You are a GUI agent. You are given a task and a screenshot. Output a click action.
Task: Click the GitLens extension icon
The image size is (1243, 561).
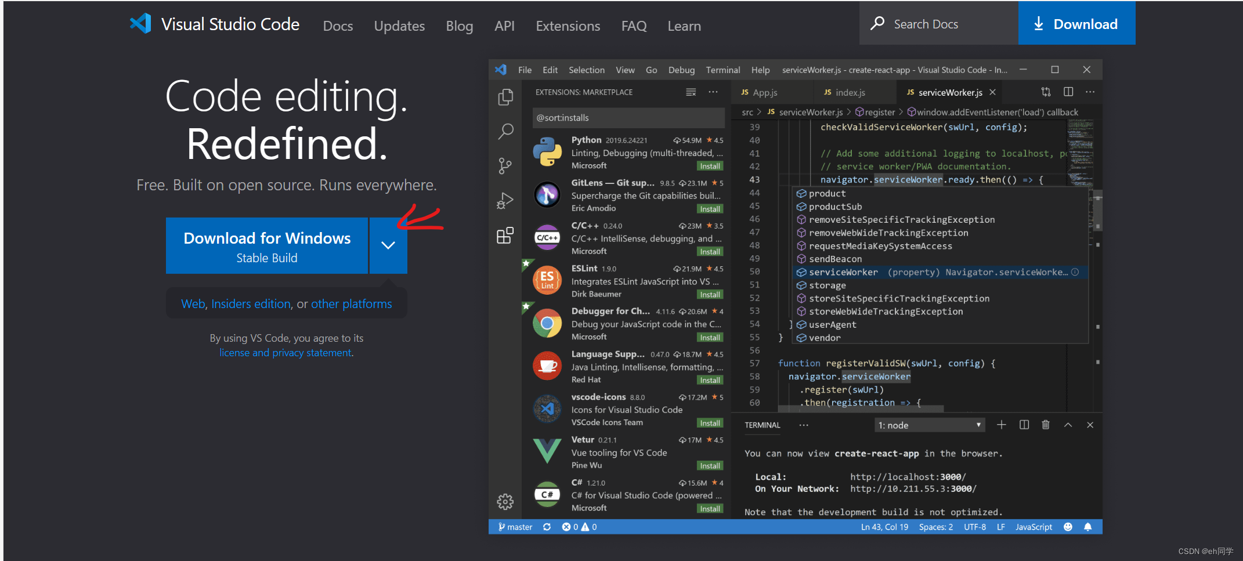547,194
